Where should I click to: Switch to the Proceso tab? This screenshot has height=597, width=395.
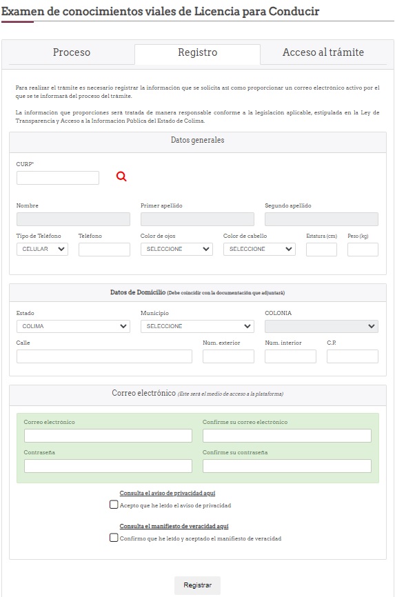click(x=72, y=52)
